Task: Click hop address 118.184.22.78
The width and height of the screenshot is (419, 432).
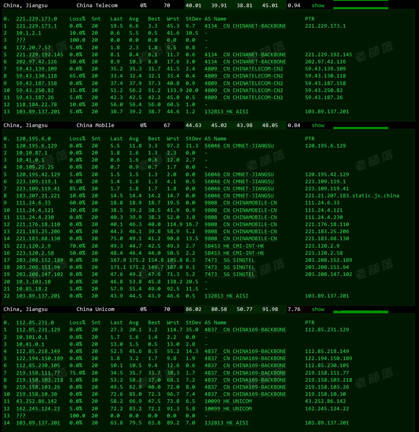Action: [x=36, y=104]
